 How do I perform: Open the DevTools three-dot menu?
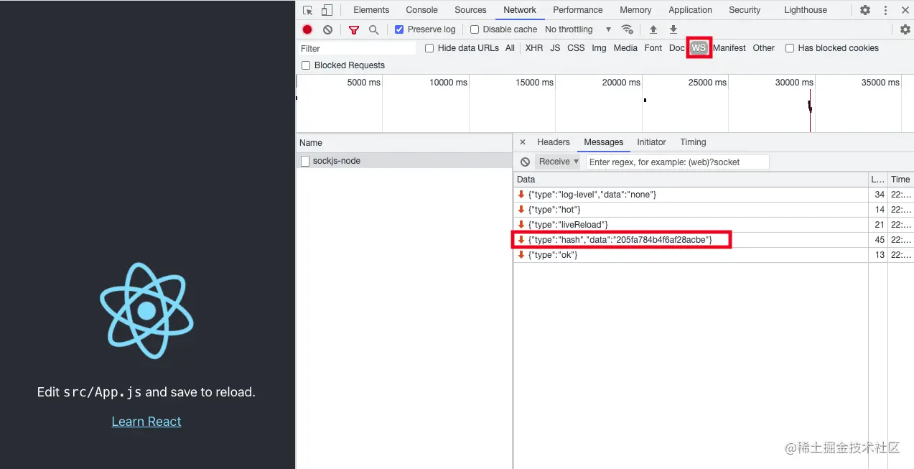pos(885,10)
